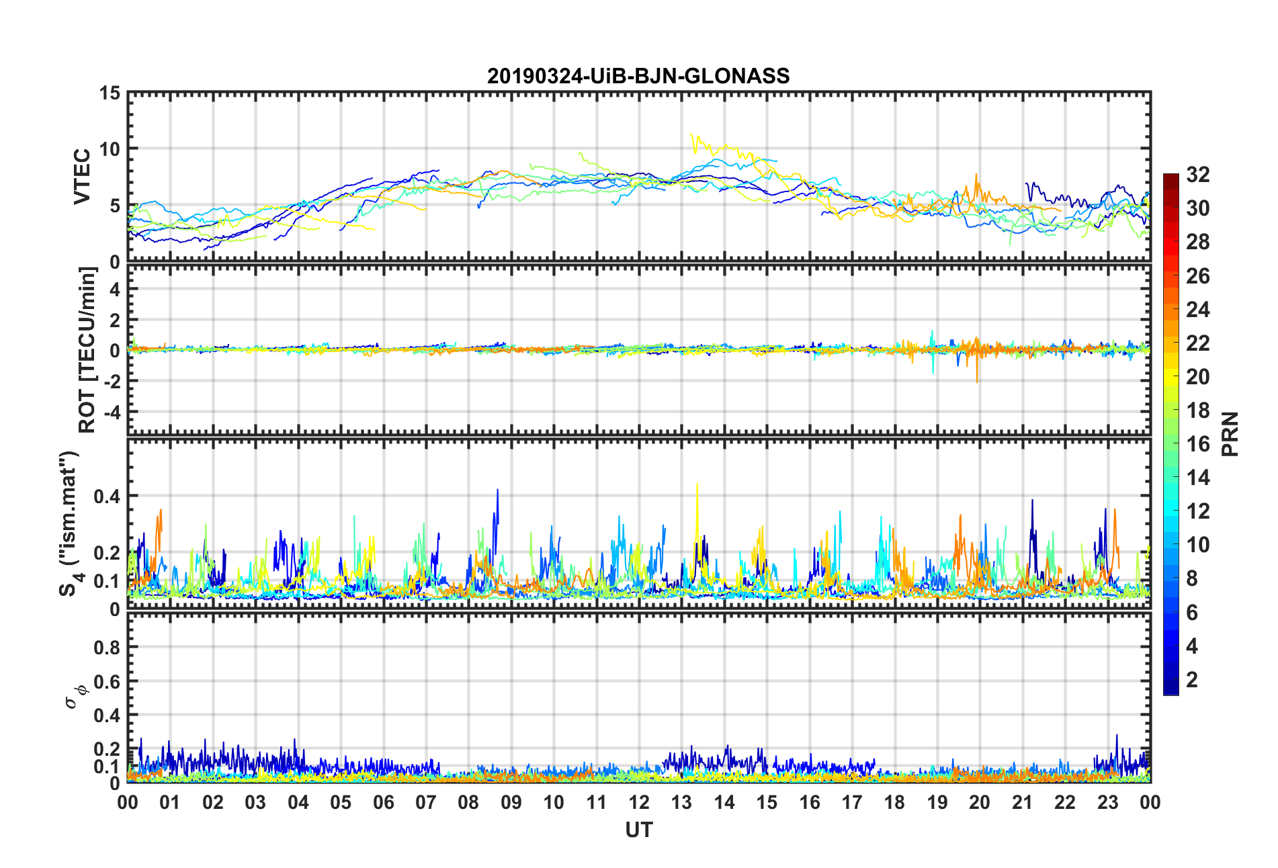Screen dimensions: 1278x868
Task: Click x-axis tick label 03
Action: [x=255, y=802]
